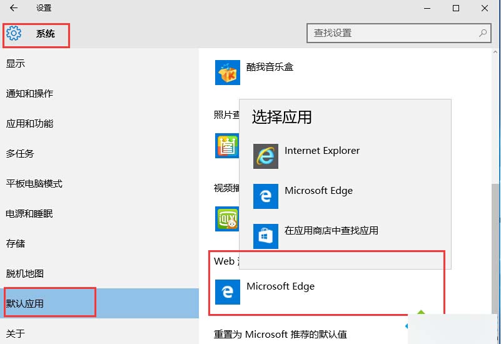
Task: Click the back arrow in Settings title bar
Action: 14,8
